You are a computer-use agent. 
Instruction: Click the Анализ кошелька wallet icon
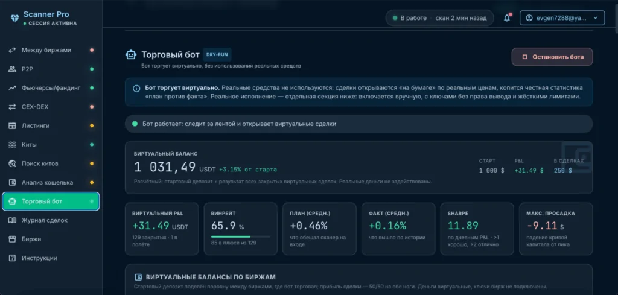tap(12, 182)
